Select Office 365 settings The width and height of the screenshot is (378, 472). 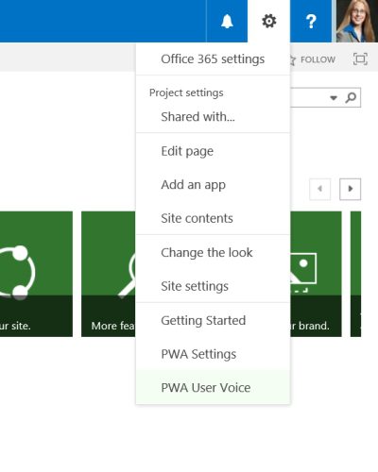pos(213,59)
